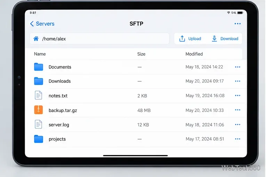266x177 pixels.
Task: Sort files by Size column
Action: [x=141, y=54]
